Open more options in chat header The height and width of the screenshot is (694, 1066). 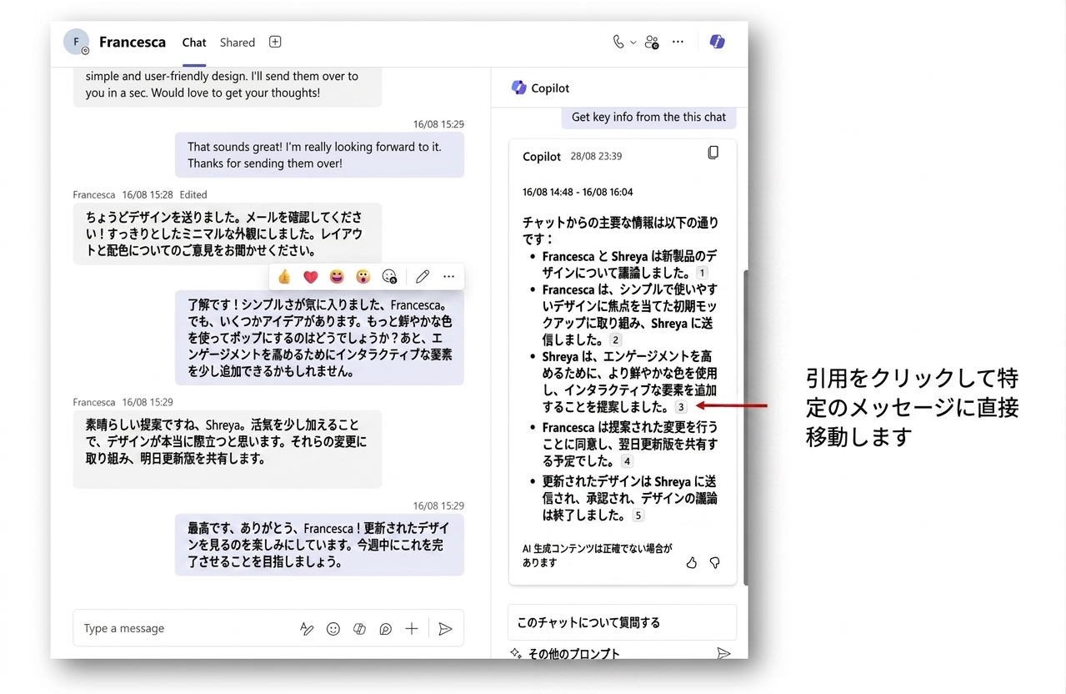pos(678,42)
